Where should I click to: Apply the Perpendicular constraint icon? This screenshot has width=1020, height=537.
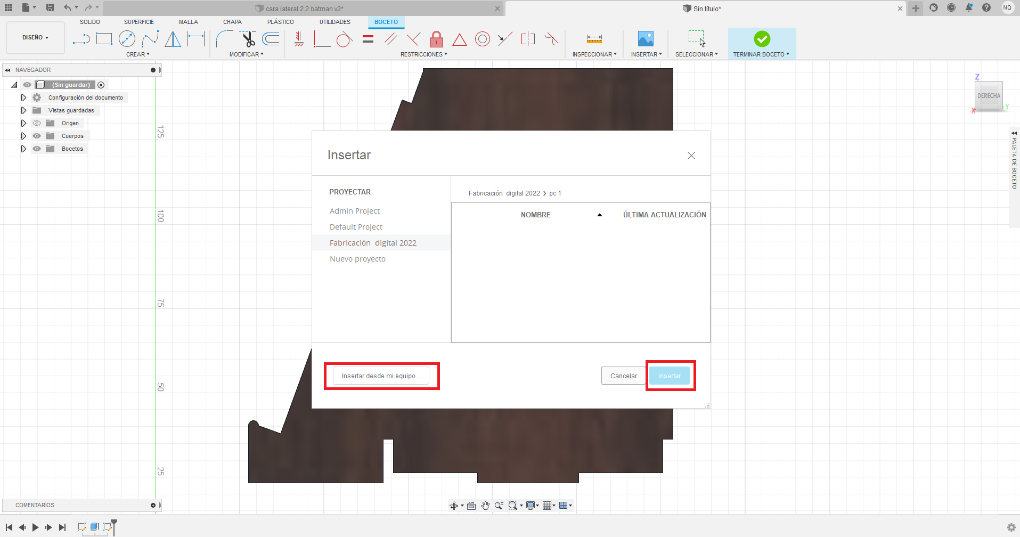tap(322, 39)
